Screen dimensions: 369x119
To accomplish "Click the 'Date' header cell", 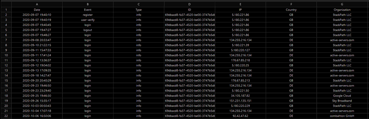I will click(37, 10).
